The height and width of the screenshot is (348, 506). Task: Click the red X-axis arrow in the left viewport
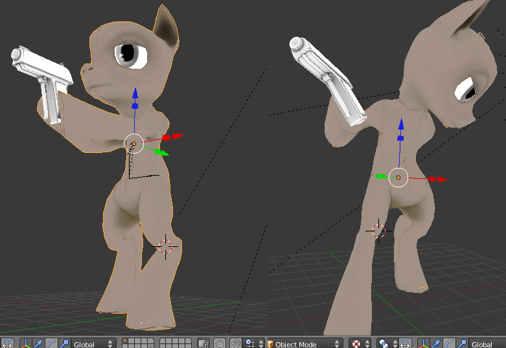tap(178, 136)
